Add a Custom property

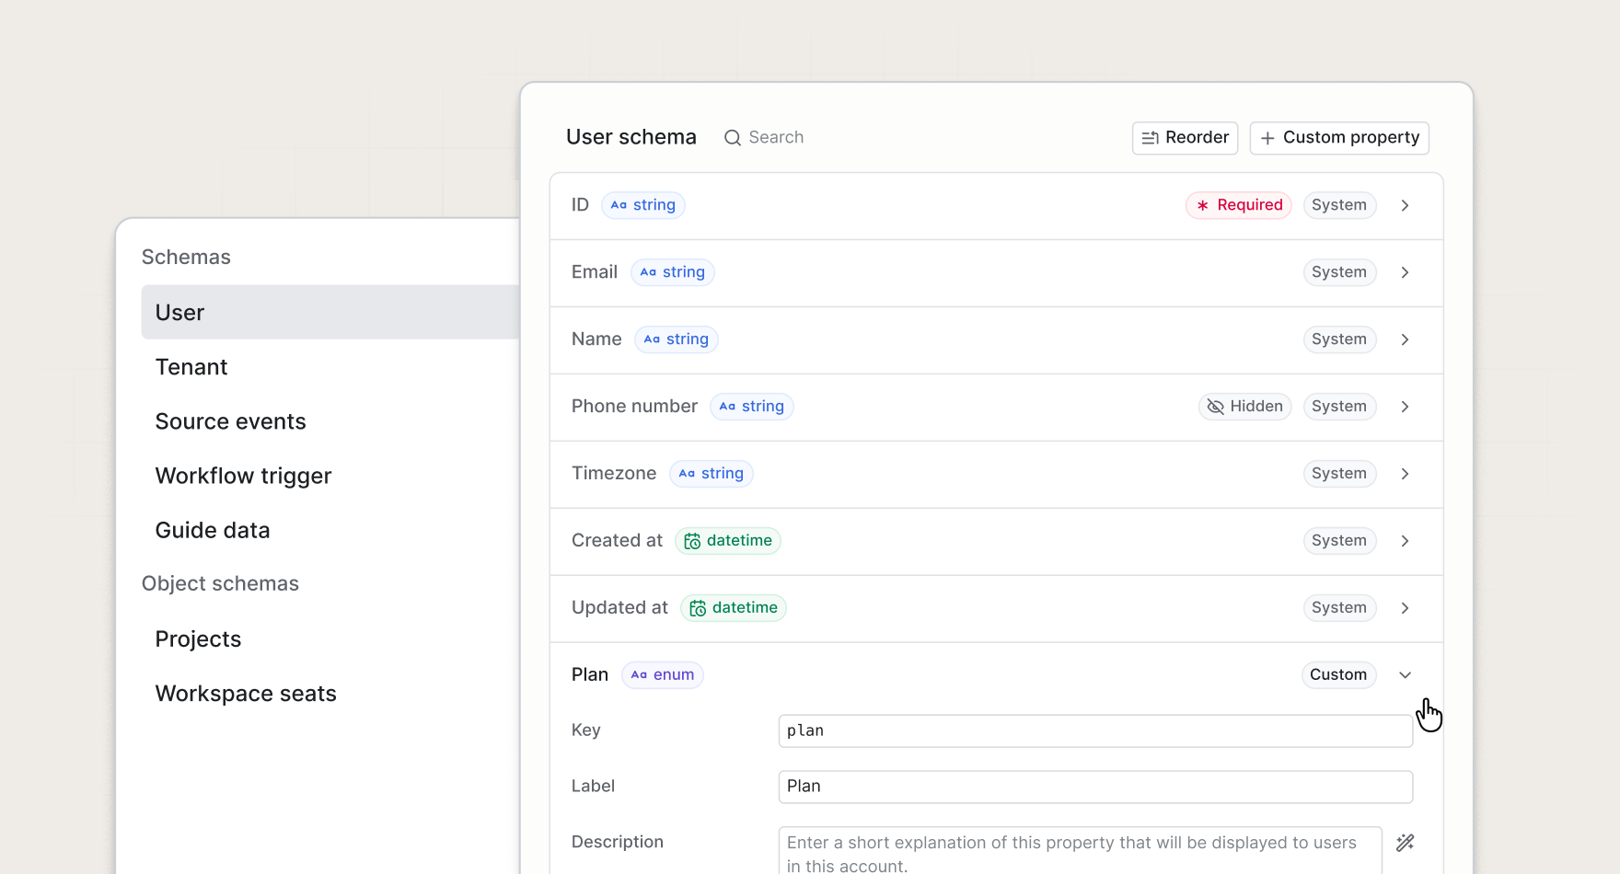(x=1339, y=138)
